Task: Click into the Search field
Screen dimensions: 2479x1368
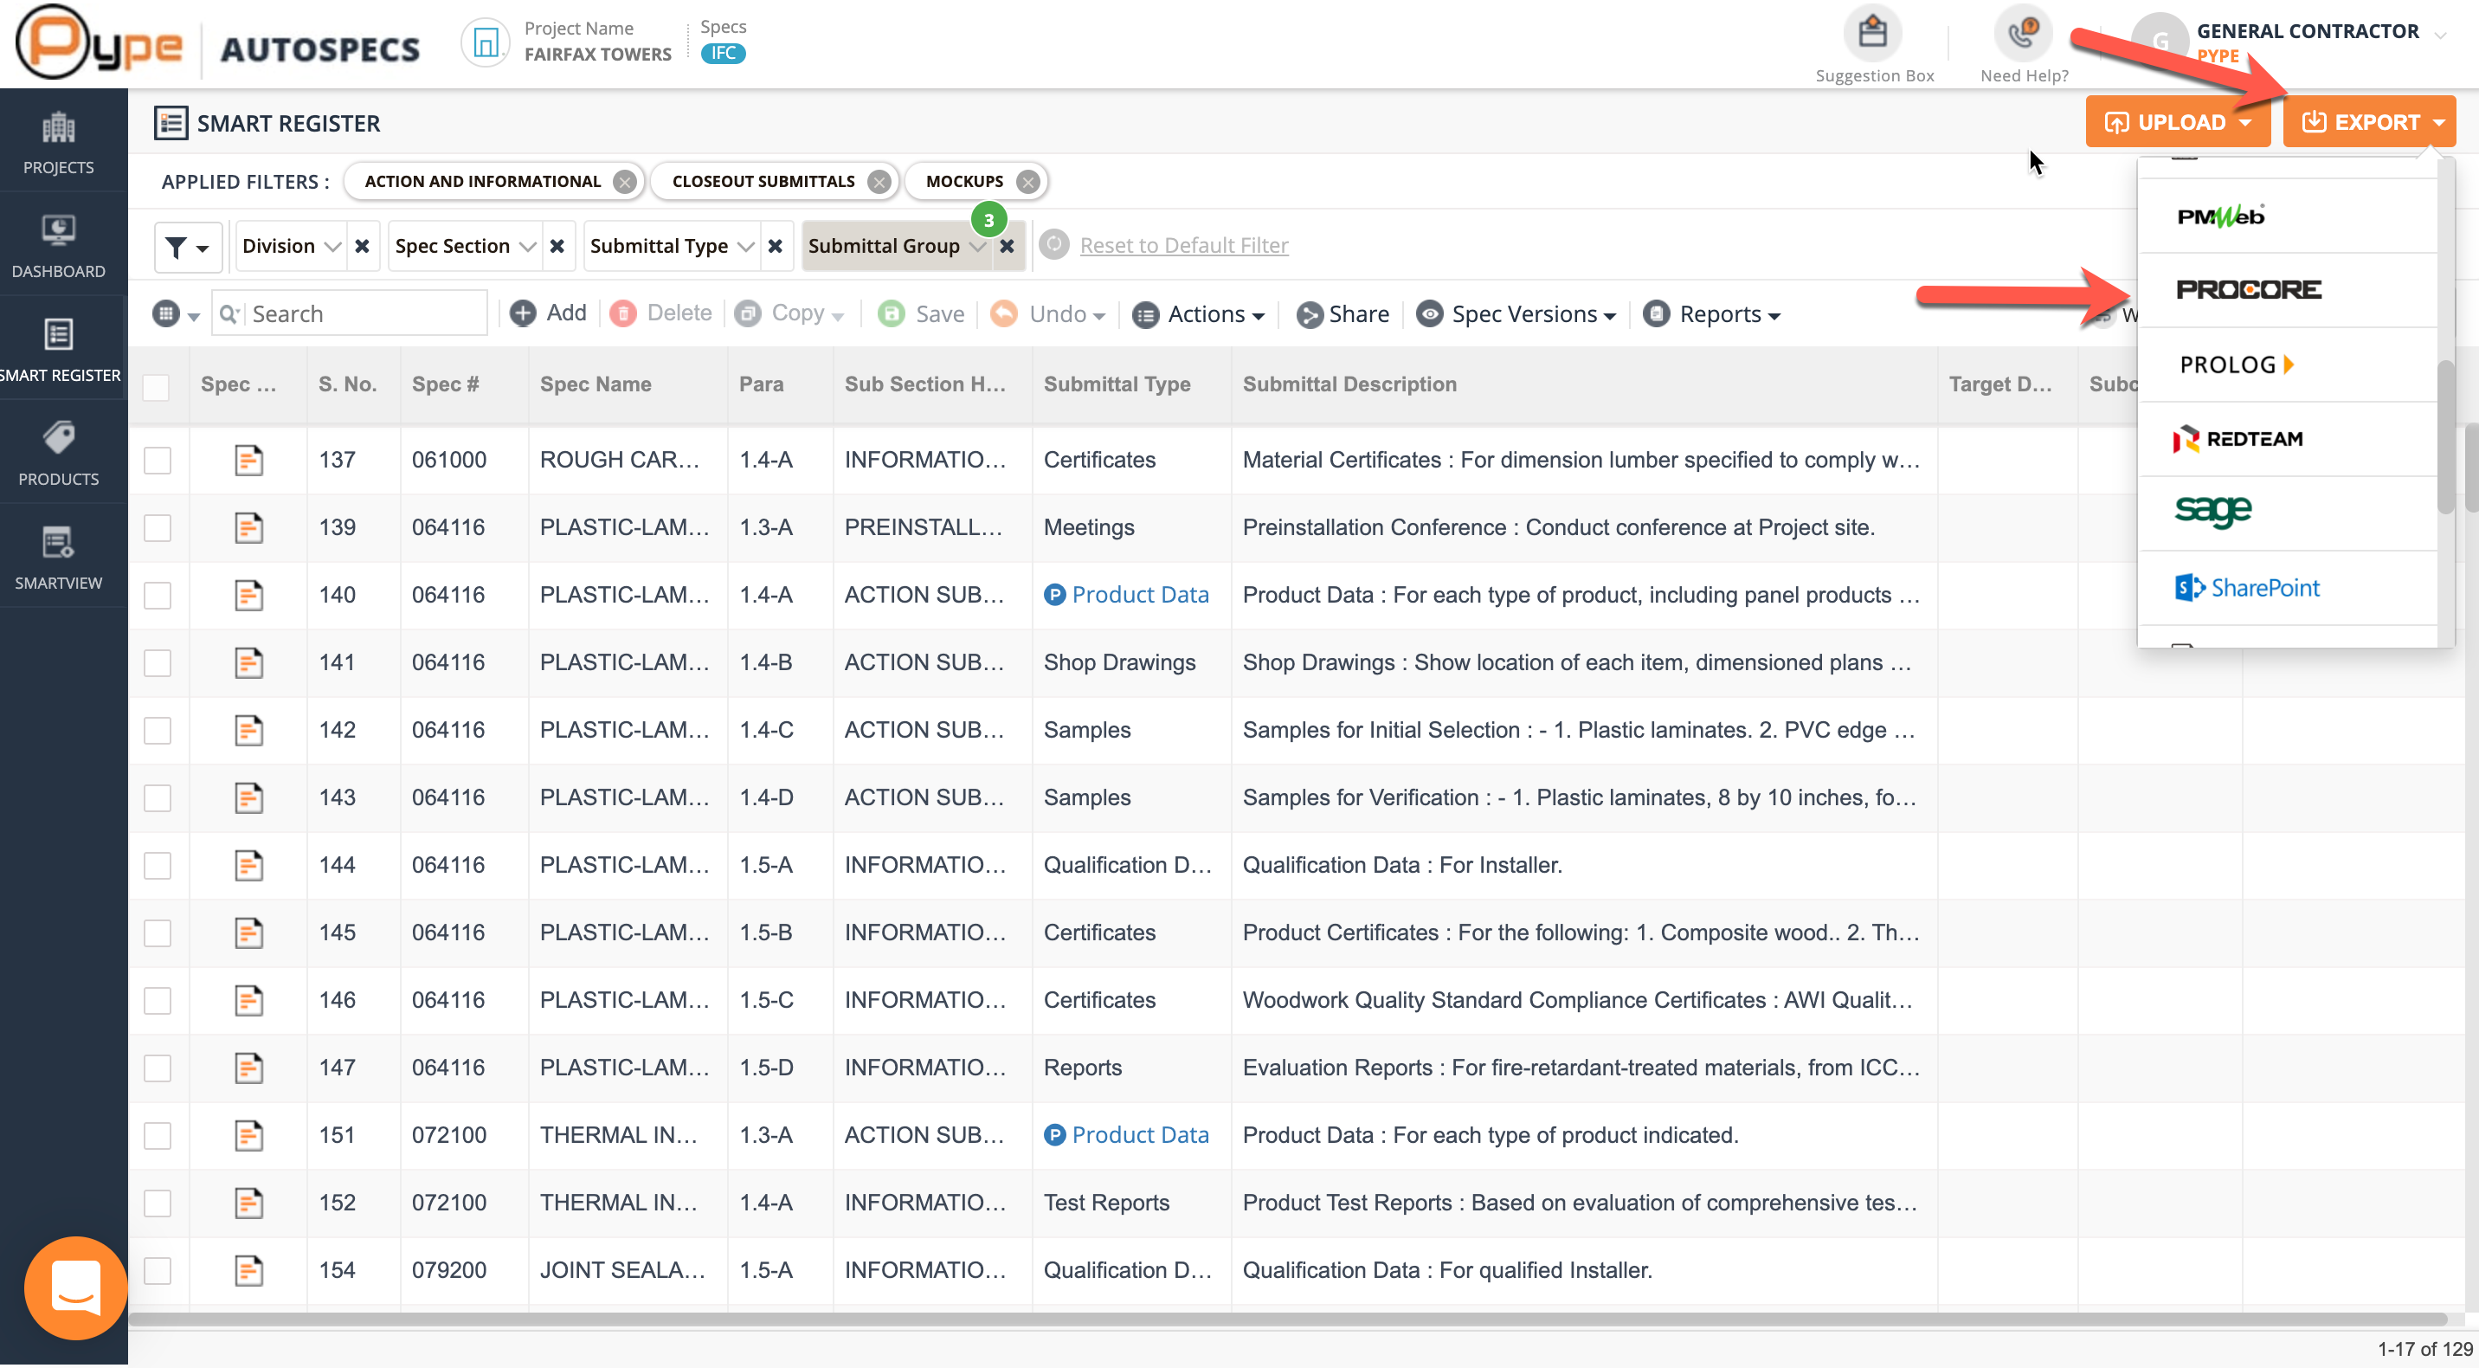Action: pos(364,313)
